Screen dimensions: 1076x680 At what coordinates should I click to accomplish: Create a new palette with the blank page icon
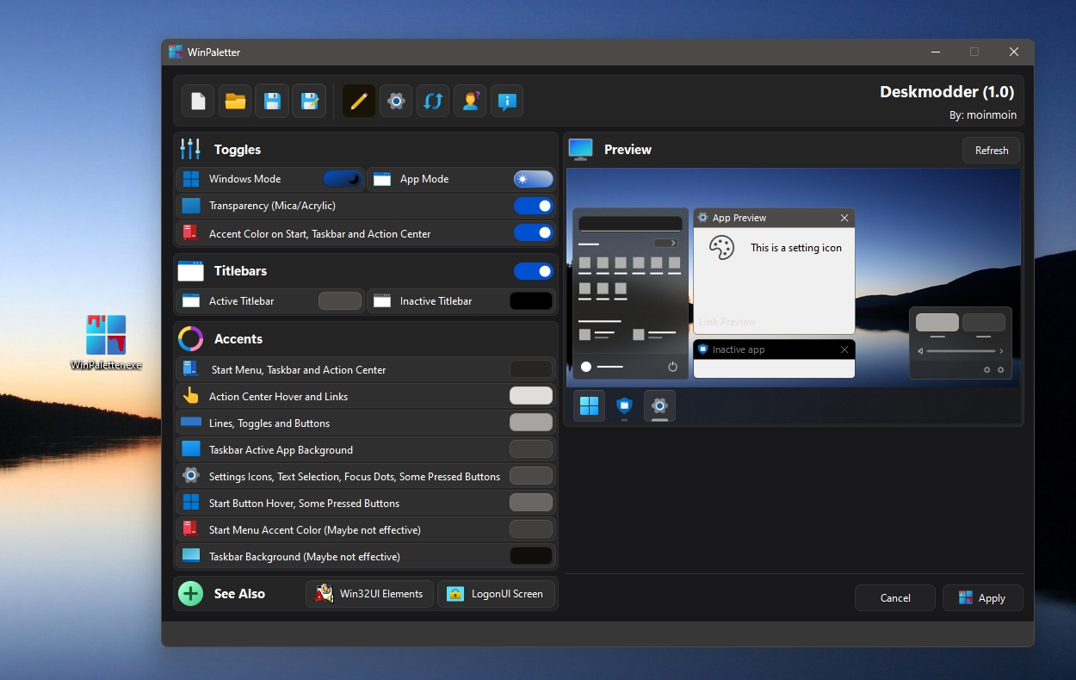tap(198, 101)
